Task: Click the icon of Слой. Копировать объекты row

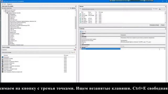Action: click(x=3, y=72)
